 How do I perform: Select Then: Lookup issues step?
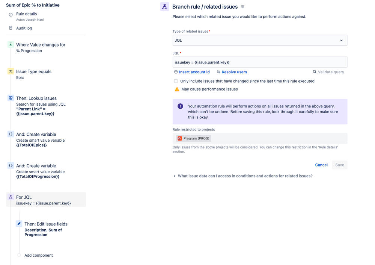pos(41,106)
